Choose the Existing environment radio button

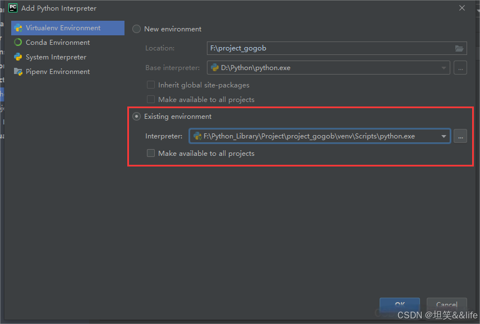[x=136, y=116]
